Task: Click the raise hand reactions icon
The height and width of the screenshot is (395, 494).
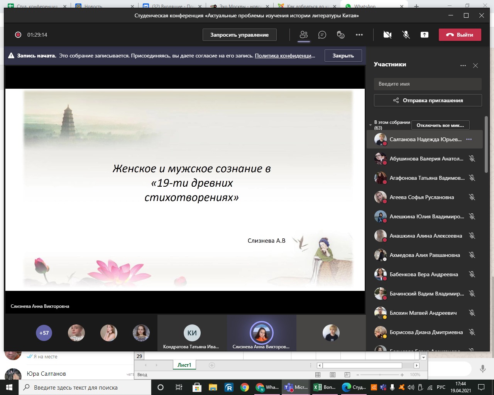Action: coord(340,35)
